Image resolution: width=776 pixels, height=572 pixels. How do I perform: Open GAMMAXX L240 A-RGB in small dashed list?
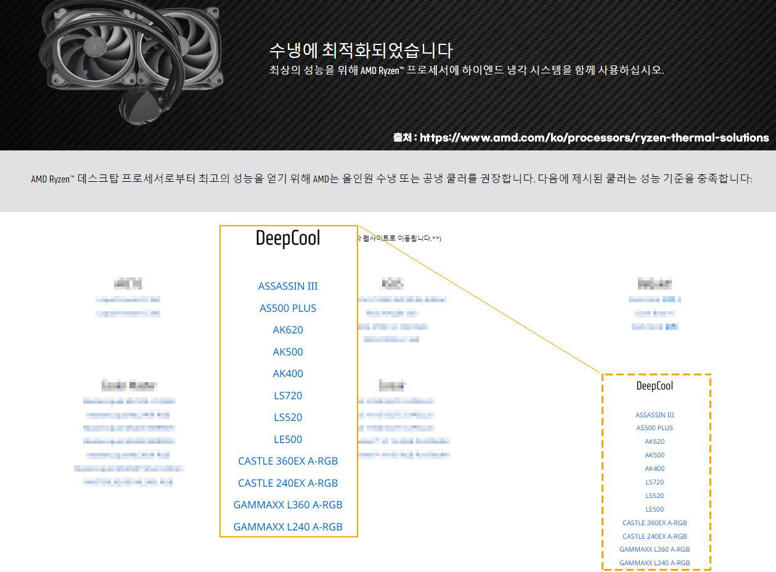[x=655, y=563]
